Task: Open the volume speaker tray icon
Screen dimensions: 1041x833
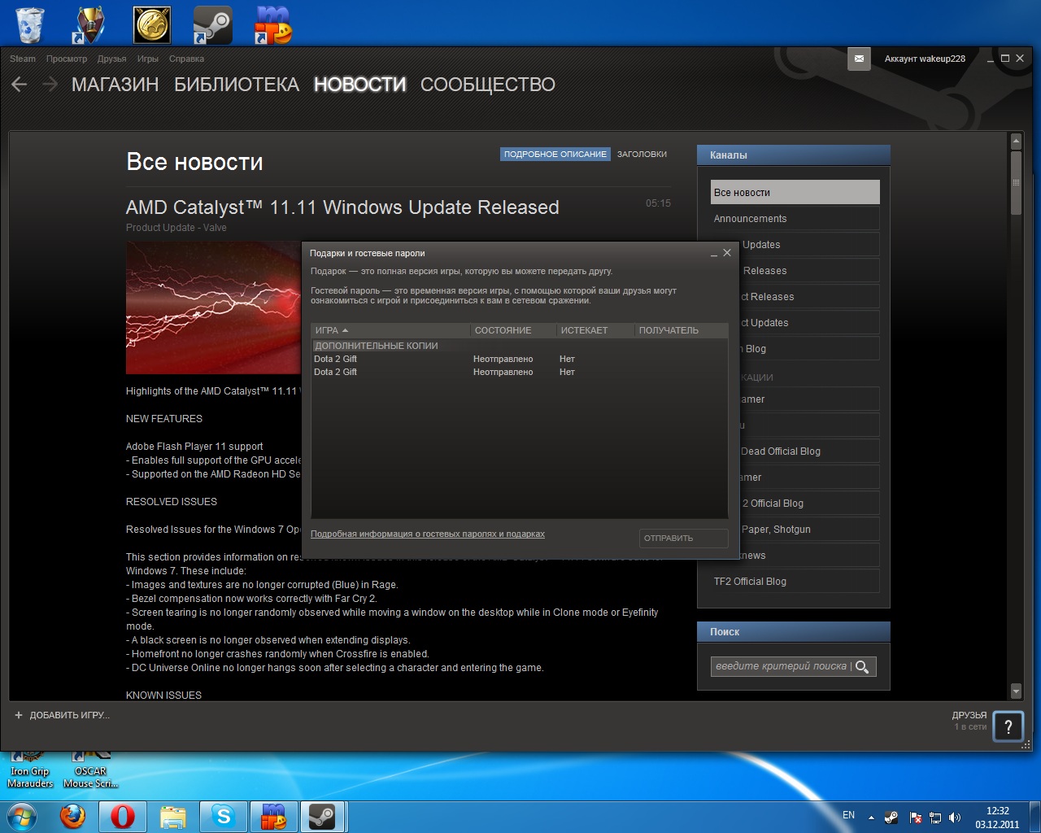Action: 955,818
